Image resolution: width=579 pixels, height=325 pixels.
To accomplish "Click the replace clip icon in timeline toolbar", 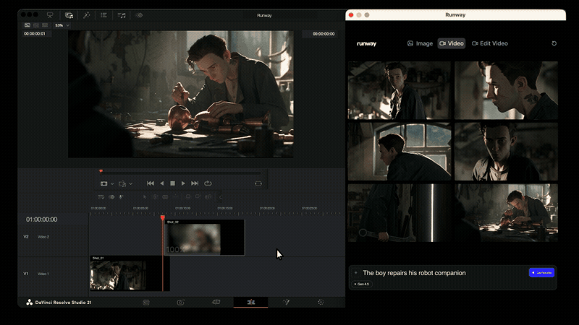I will point(208,197).
